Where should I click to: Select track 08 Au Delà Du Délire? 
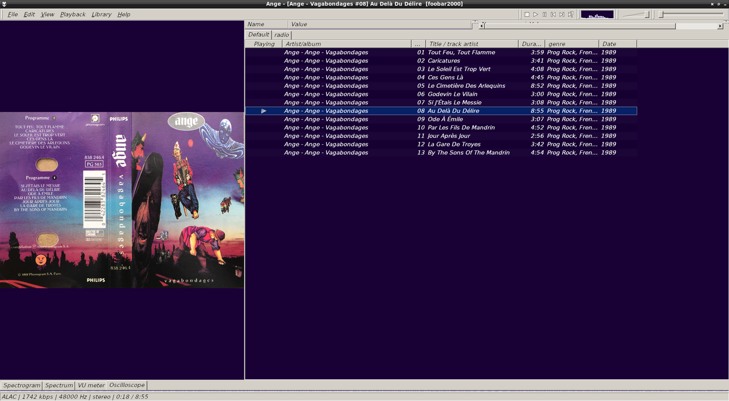tap(441, 111)
